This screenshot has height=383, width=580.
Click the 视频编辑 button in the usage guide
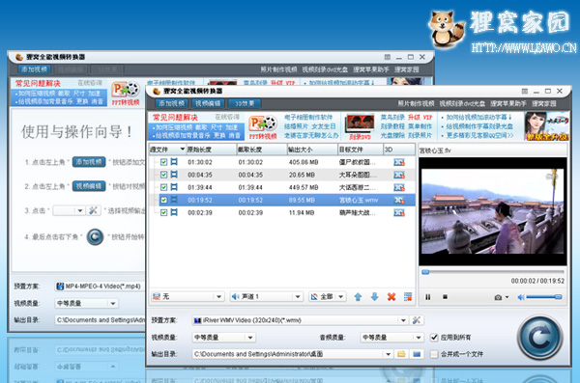click(89, 186)
